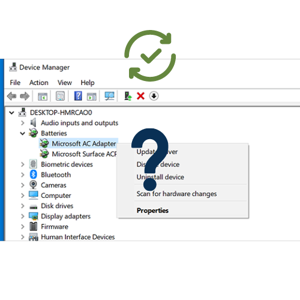Screen dimensions: 300x300
Task: Click the Microsoft Surface ACPI battery icon
Action: (x=44, y=154)
